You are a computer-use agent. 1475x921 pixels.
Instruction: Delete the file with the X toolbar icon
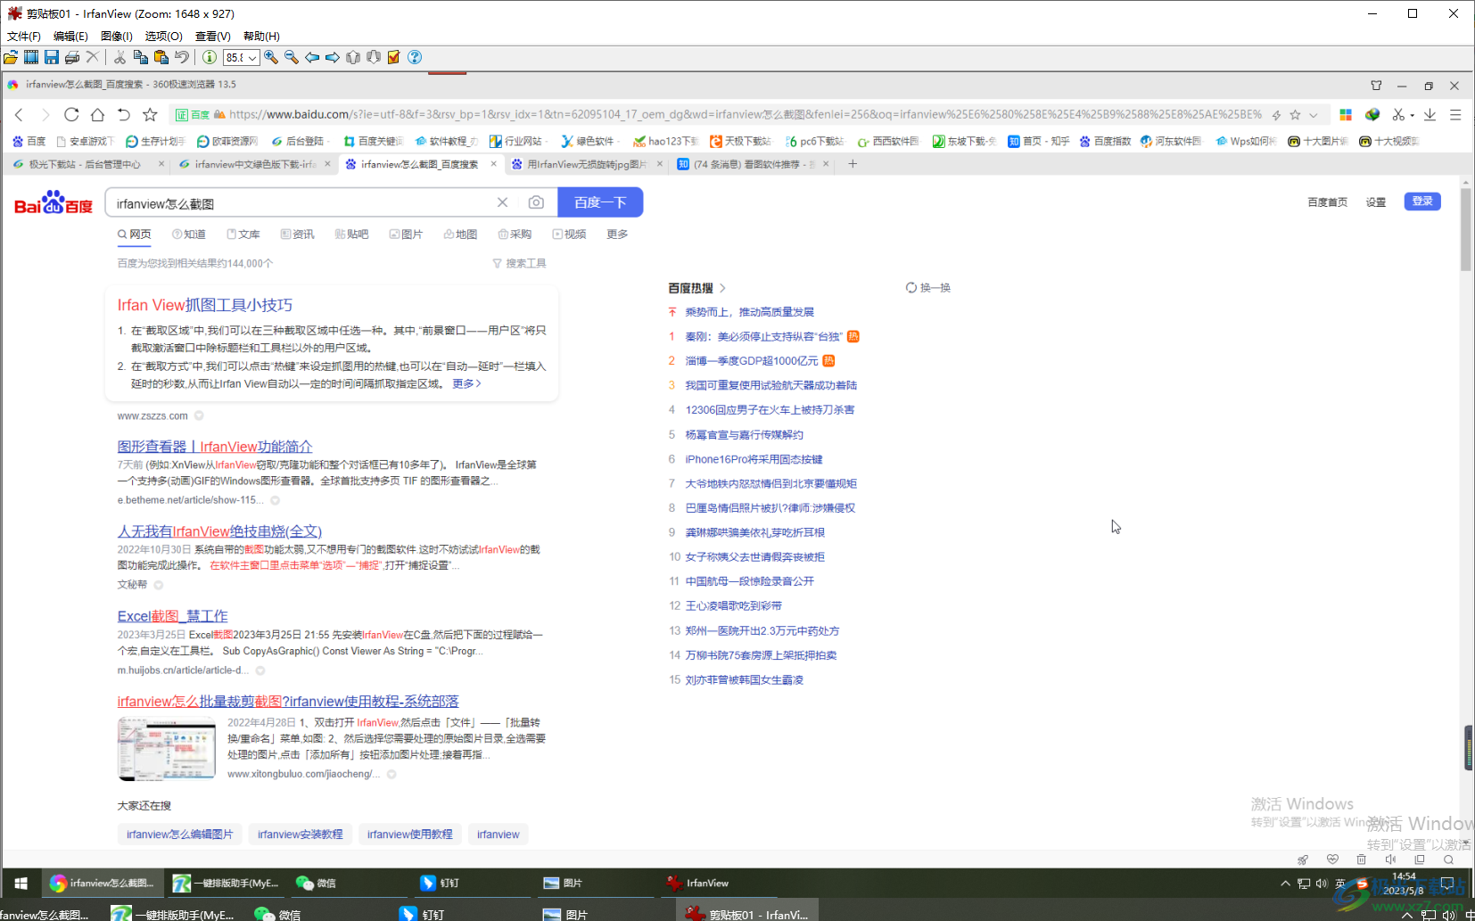point(93,57)
